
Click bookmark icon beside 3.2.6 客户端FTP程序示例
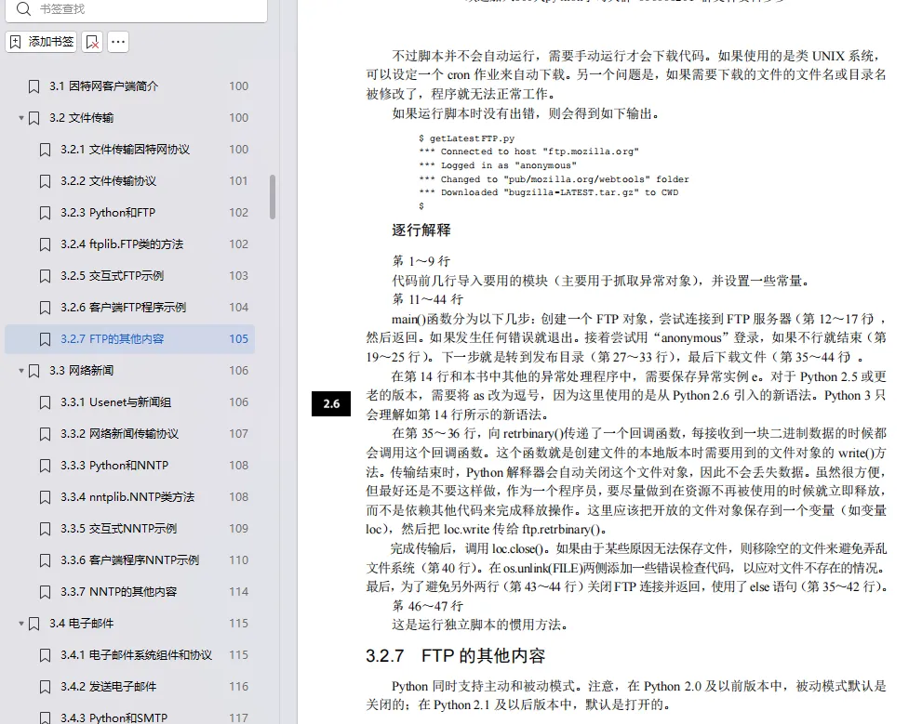[45, 309]
